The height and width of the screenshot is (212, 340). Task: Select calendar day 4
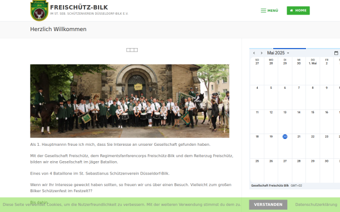(x=257, y=88)
